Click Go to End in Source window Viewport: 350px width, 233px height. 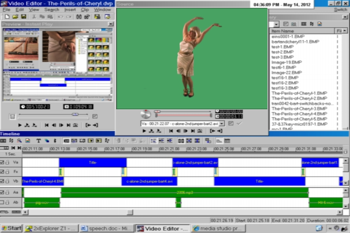click(x=192, y=131)
